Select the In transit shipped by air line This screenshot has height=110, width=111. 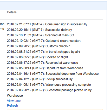(x=43, y=52)
